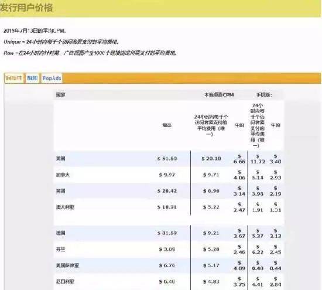This screenshot has width=322, height=290.
Task: Click the 手机版 column header
Action: coord(264,95)
